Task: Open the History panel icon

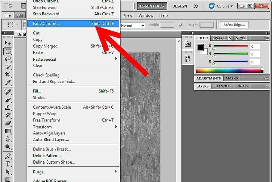Action: click(188, 59)
